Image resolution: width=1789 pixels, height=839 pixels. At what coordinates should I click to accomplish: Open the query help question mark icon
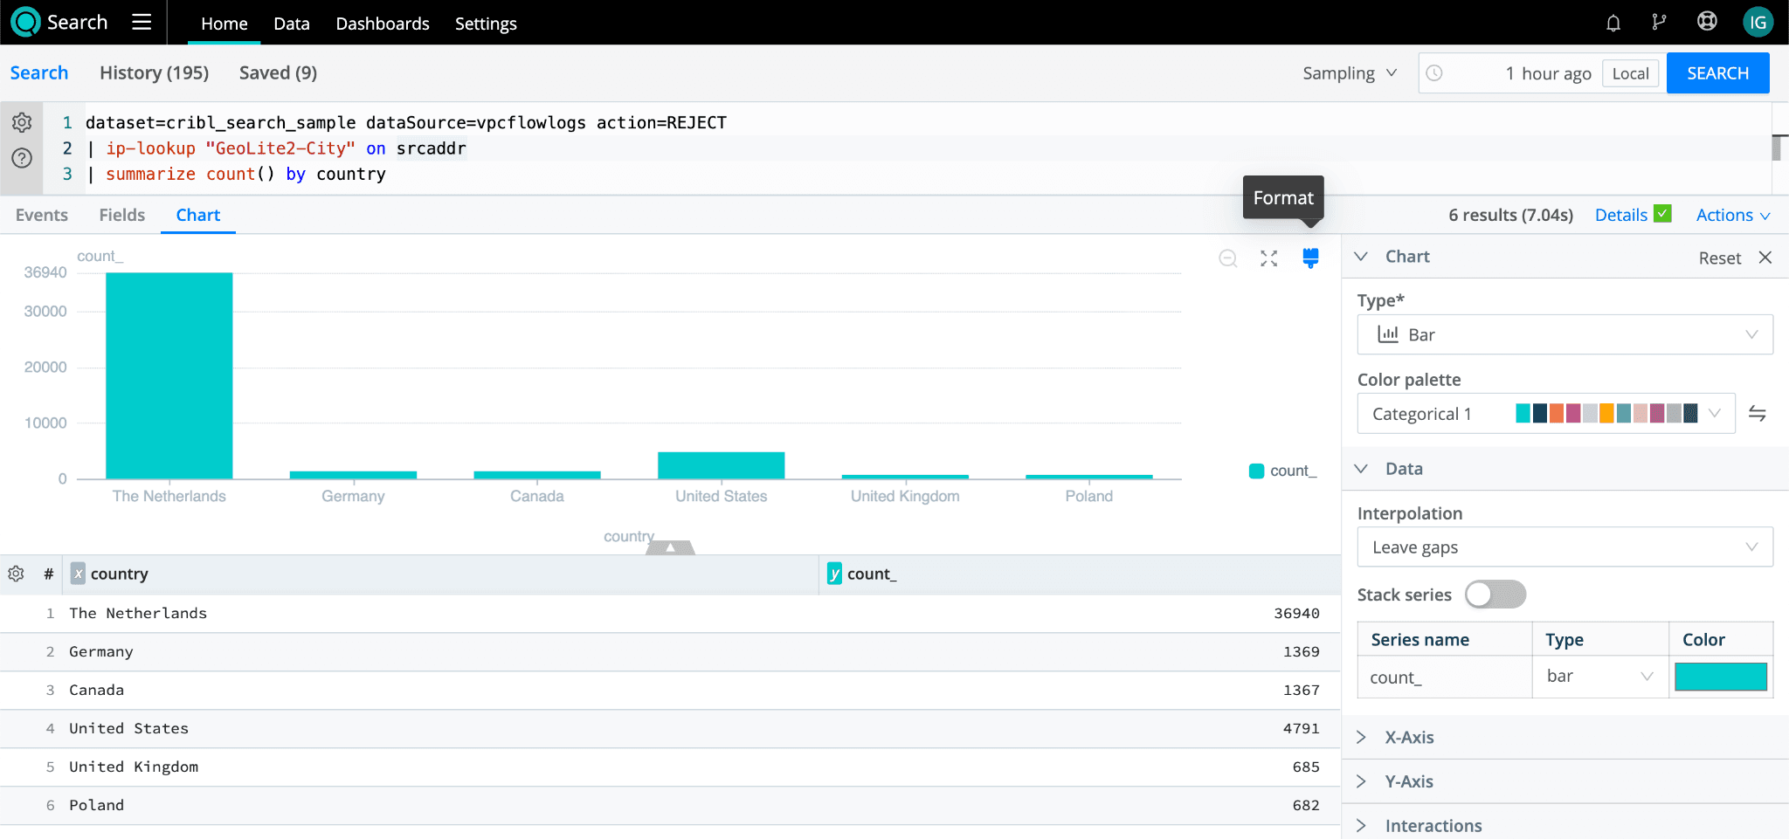[x=22, y=158]
